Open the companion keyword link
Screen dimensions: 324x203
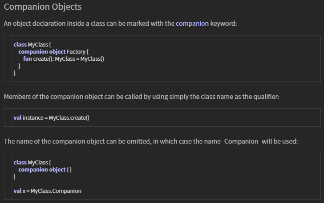(x=192, y=23)
